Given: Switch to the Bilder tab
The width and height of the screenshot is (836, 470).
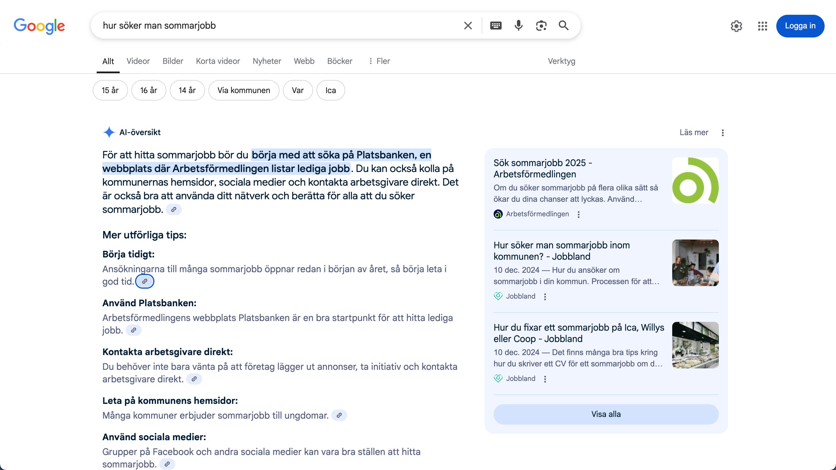Looking at the screenshot, I should pyautogui.click(x=173, y=61).
